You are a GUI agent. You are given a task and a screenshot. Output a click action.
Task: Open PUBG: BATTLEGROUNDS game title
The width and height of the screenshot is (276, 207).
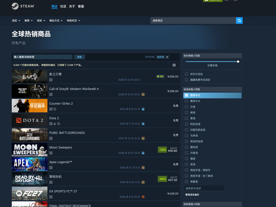pos(67,133)
